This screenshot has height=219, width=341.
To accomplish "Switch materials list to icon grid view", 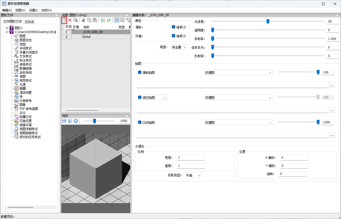I will pos(122,20).
